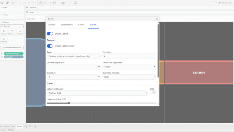The height and width of the screenshot is (132, 234).
Task: Switch to the Appearance tab
Action: tap(67, 25)
